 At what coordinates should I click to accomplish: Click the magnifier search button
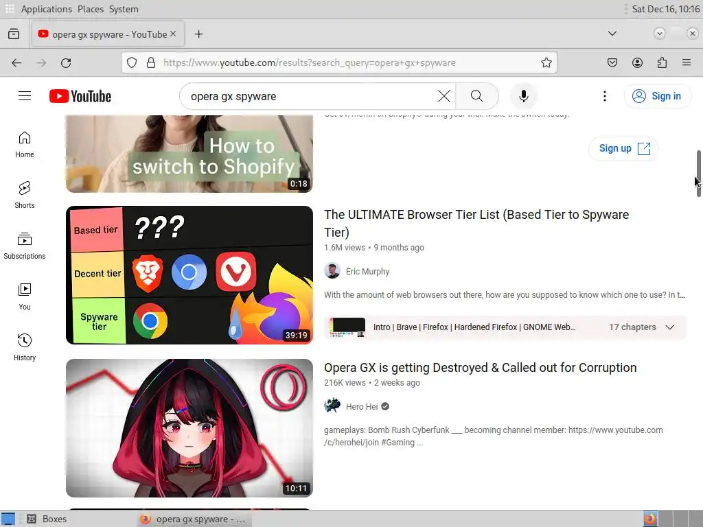click(477, 96)
